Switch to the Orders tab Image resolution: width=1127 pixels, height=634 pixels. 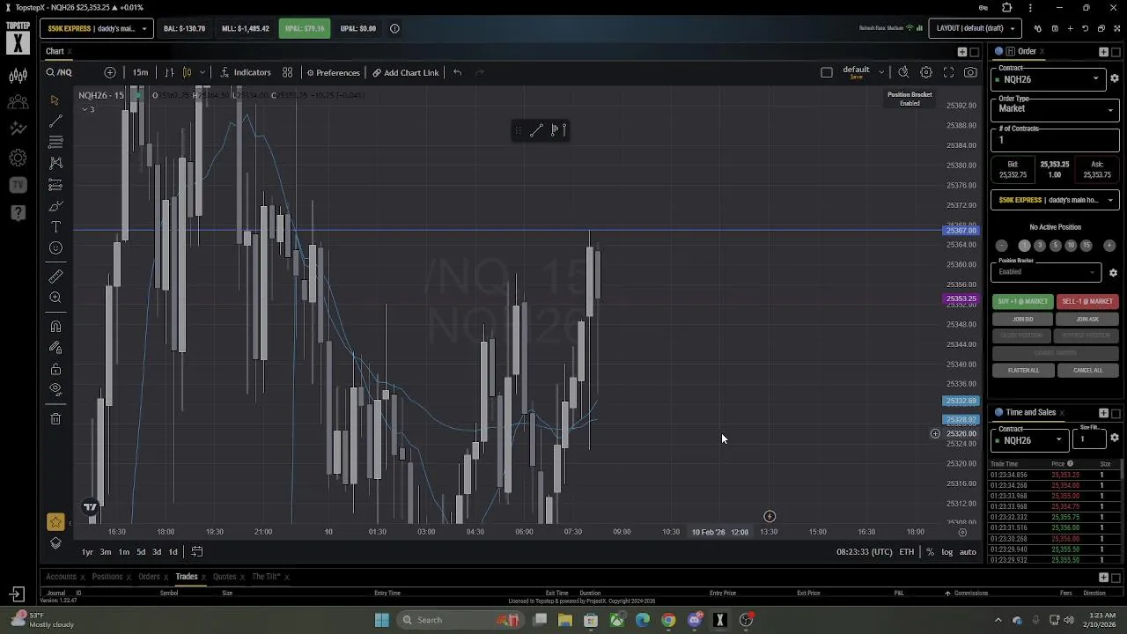click(x=149, y=577)
